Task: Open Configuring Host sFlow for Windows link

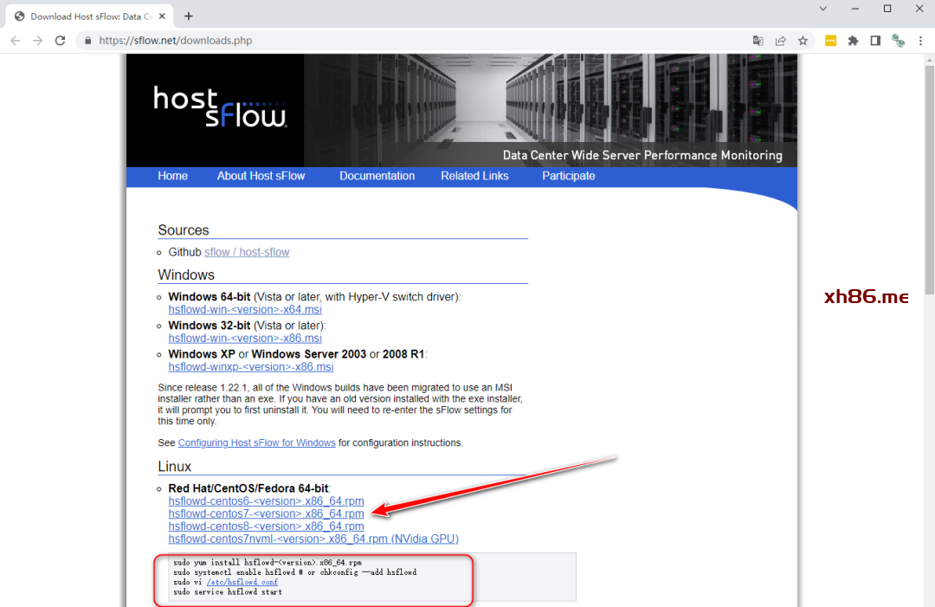Action: tap(256, 442)
